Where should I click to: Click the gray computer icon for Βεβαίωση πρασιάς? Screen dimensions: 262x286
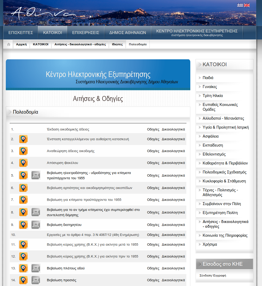tap(36, 280)
